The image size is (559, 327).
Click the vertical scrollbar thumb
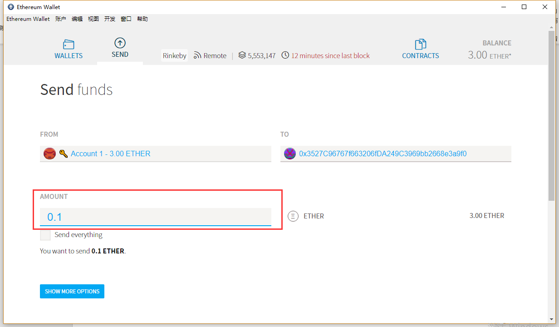point(551,116)
